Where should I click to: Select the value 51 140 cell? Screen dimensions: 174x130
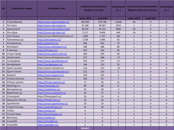85,25
